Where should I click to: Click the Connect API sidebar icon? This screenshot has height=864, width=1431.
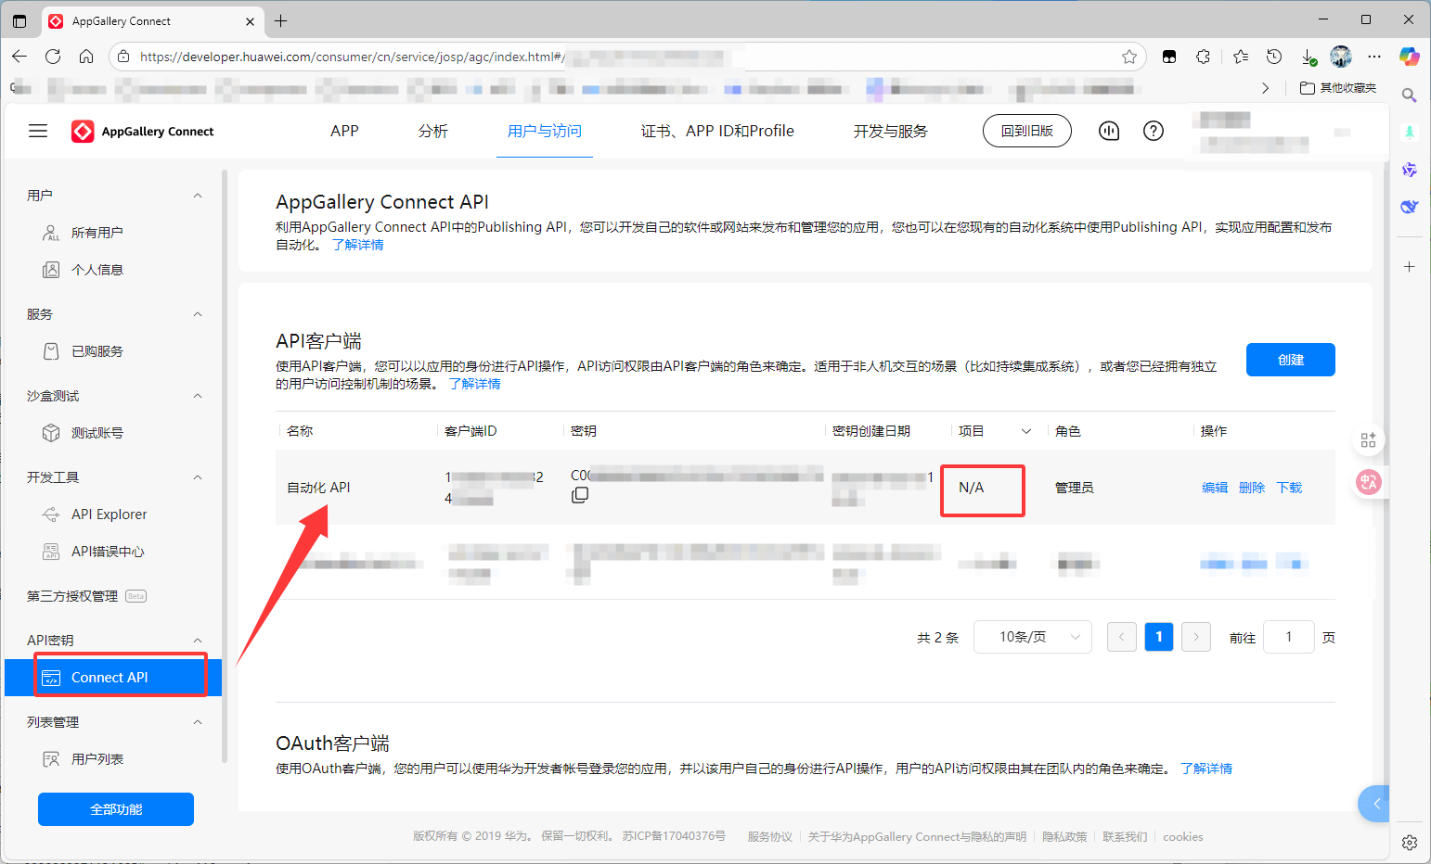[51, 678]
